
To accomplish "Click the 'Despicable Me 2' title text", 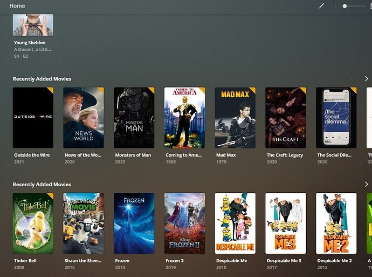I will 334,261.
